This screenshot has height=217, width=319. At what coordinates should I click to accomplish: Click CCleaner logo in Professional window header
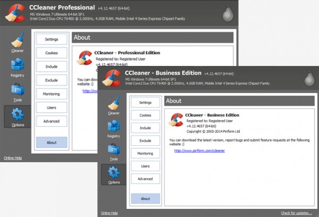click(x=15, y=13)
